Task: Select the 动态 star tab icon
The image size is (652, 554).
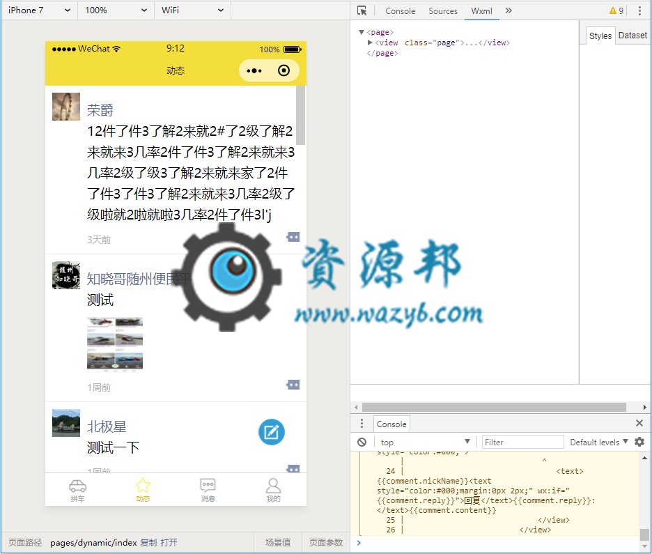Action: tap(143, 485)
